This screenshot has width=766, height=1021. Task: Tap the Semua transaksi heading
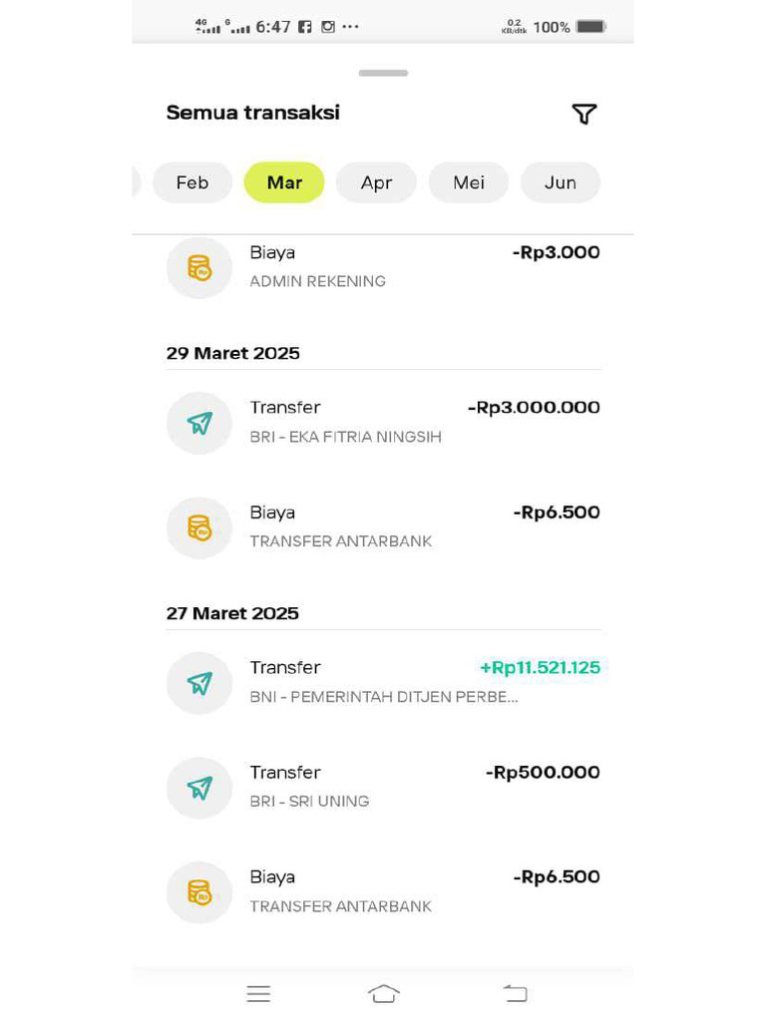253,113
